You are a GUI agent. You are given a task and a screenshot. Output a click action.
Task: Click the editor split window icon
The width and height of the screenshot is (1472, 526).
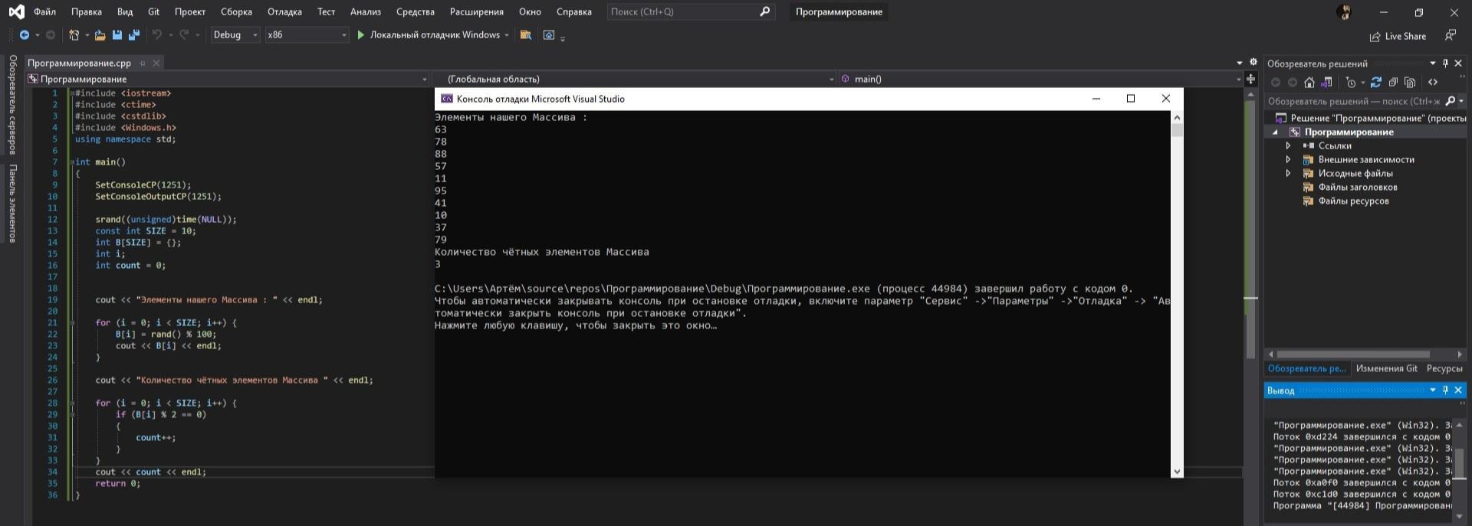(1250, 79)
